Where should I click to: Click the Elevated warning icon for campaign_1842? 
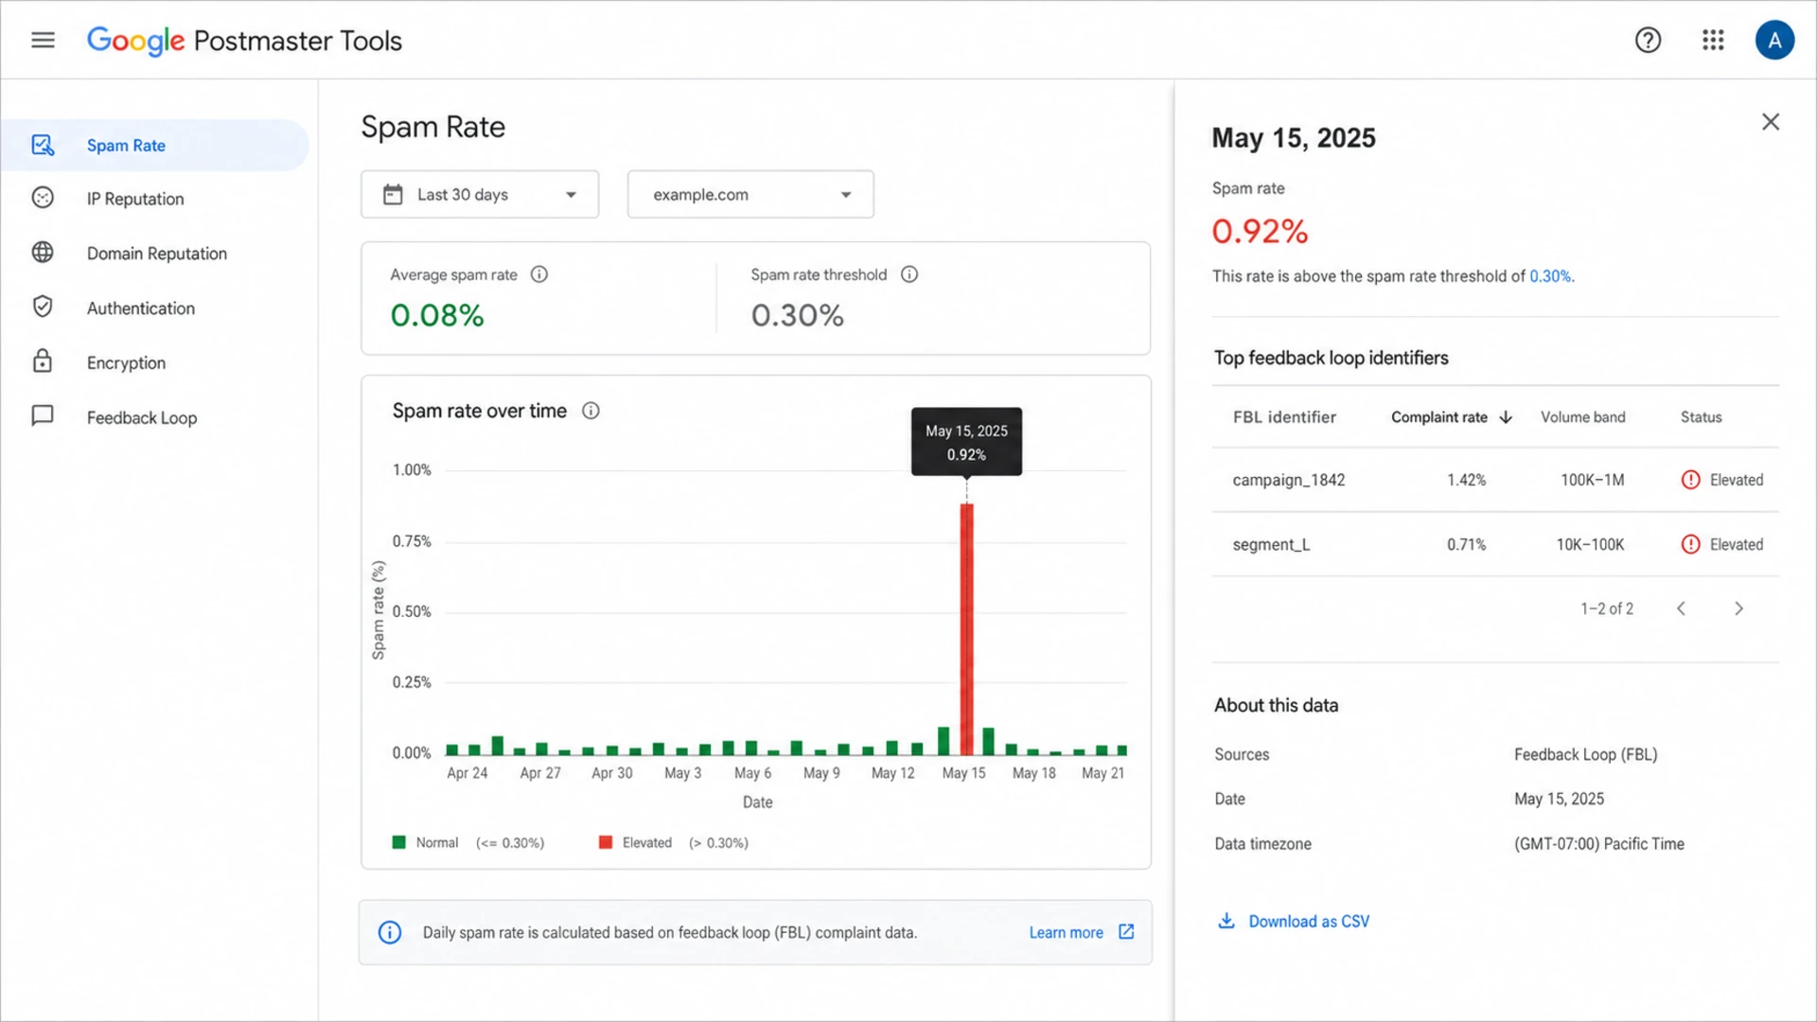[1690, 480]
